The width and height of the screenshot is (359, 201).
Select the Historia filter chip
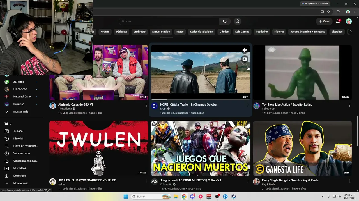(x=279, y=32)
